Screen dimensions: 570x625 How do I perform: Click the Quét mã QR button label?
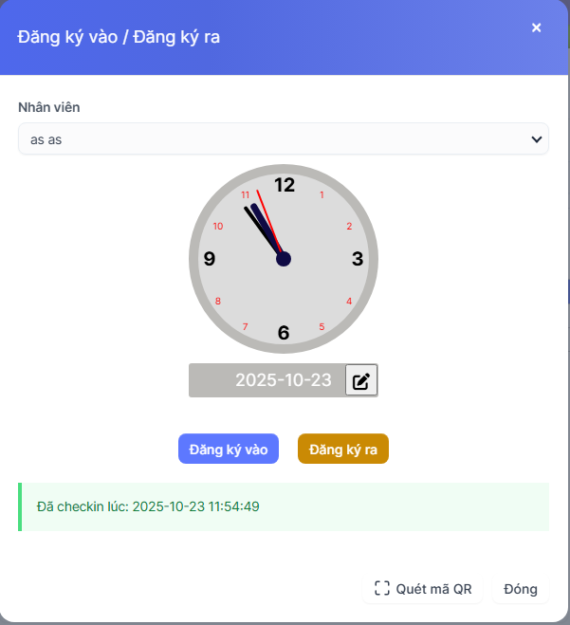[433, 588]
